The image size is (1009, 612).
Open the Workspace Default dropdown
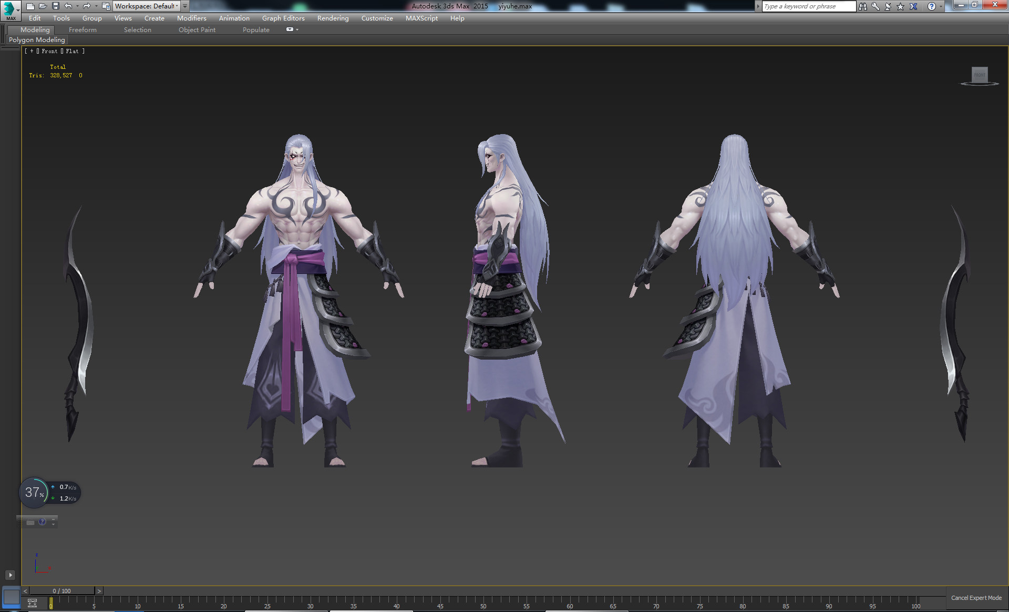[147, 6]
